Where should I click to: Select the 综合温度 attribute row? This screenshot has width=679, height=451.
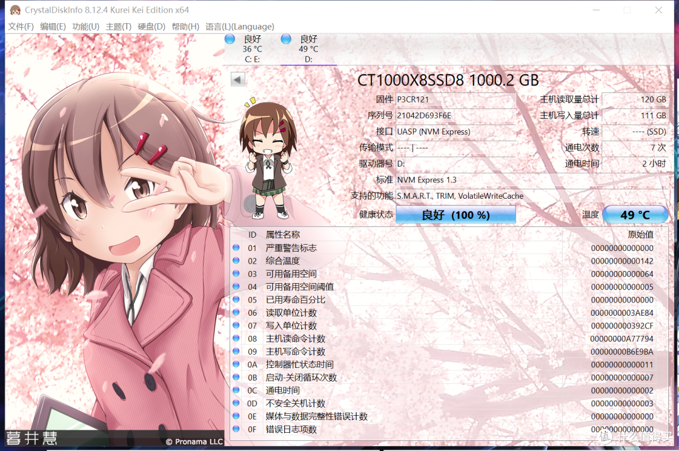pyautogui.click(x=443, y=261)
